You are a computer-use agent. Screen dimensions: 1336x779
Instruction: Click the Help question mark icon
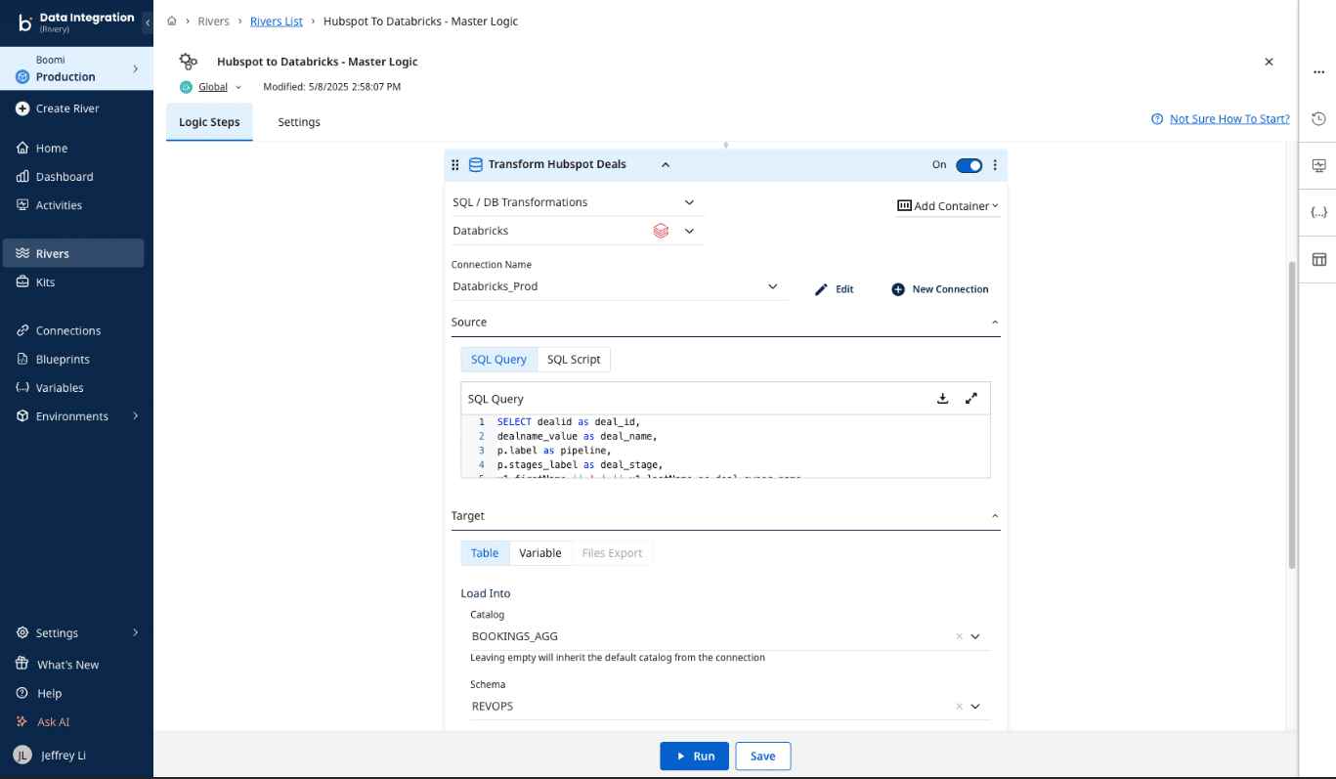pos(22,693)
